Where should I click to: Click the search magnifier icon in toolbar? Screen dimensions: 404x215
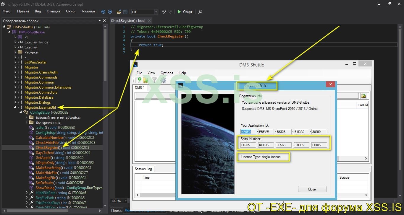pyautogui.click(x=200, y=12)
